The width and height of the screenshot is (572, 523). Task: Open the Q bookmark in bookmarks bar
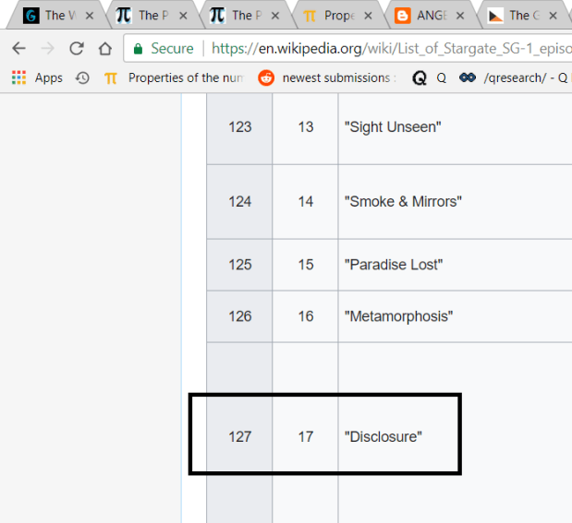tap(431, 78)
